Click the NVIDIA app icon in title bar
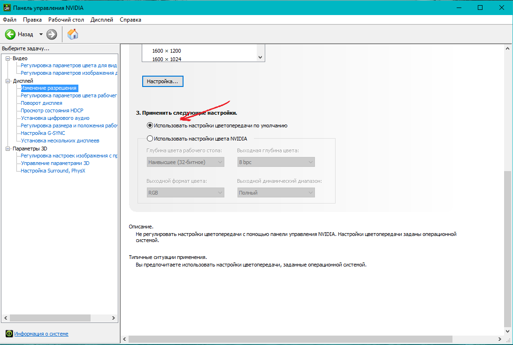Image resolution: width=513 pixels, height=345 pixels. pos(7,7)
